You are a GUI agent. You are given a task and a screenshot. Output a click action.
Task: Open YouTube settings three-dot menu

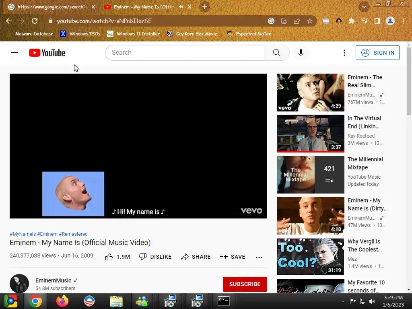[344, 53]
